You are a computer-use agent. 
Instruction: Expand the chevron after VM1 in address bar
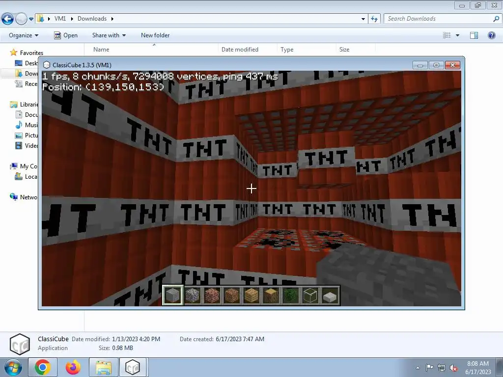click(72, 19)
